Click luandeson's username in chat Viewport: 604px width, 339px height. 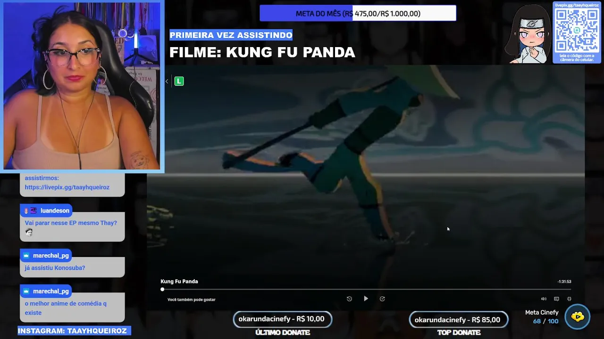pos(55,210)
